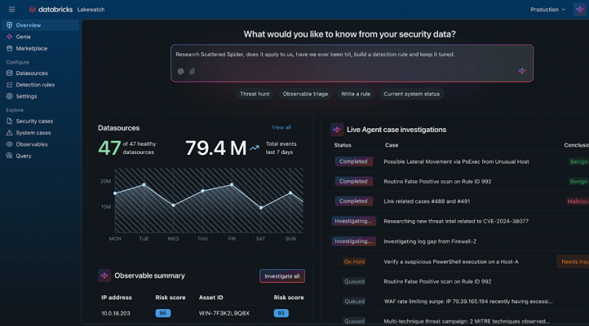Select the Threat hunt suggestion chip
The height and width of the screenshot is (326, 589).
click(255, 94)
